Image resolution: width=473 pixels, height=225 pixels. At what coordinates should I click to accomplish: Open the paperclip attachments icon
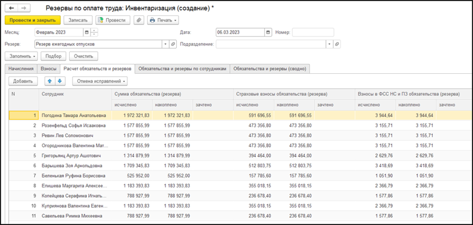click(139, 20)
